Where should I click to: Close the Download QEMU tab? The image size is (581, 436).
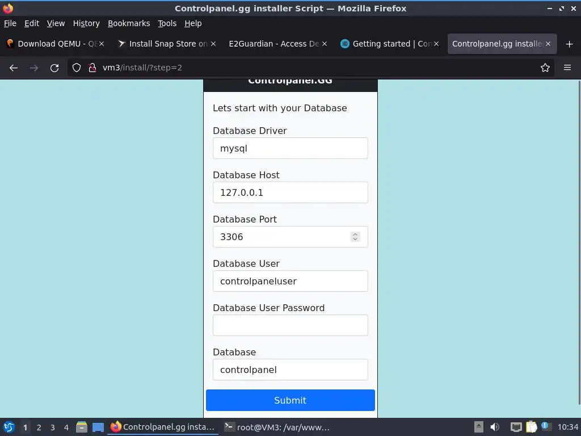point(102,44)
